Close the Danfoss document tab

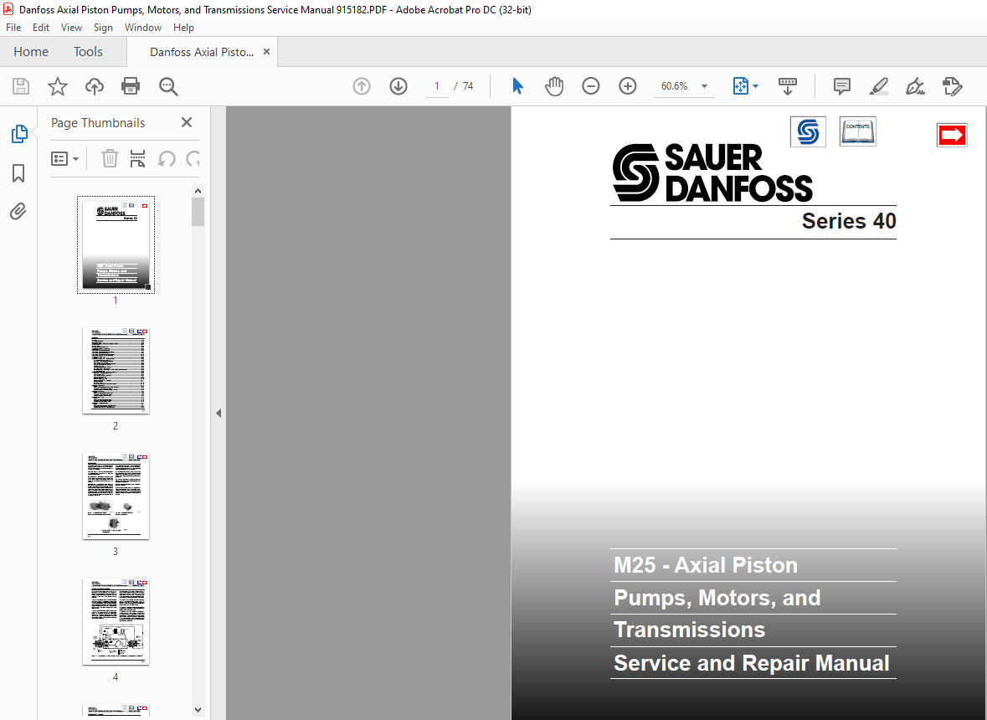tap(266, 52)
